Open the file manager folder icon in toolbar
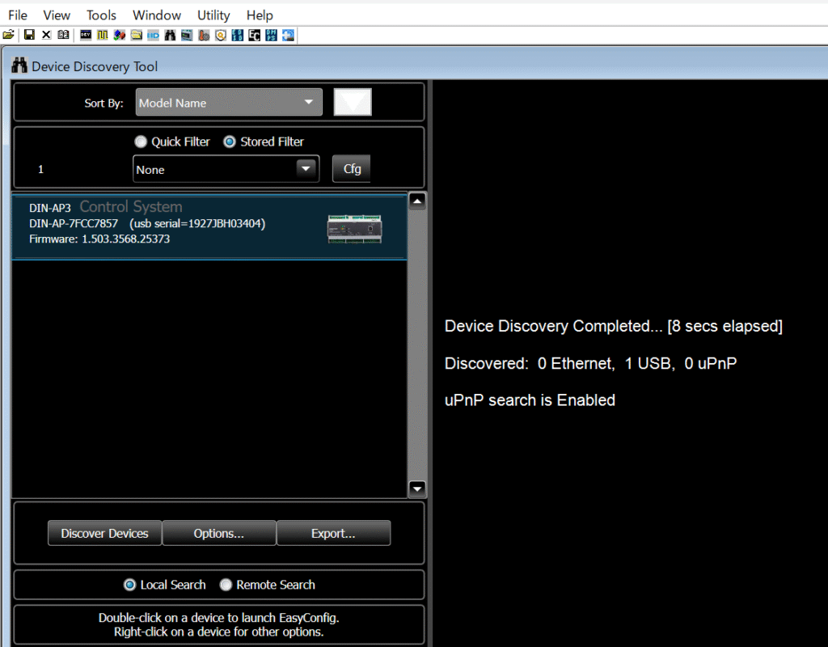Screen dimensions: 828x647 (136, 35)
